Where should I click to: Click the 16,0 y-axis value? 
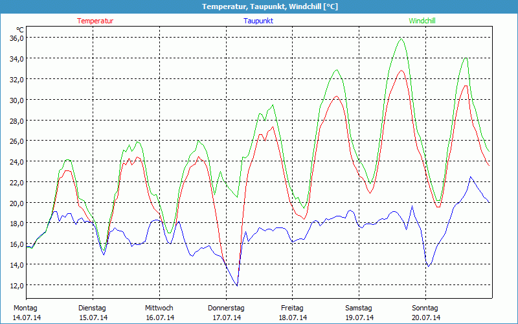(17, 244)
